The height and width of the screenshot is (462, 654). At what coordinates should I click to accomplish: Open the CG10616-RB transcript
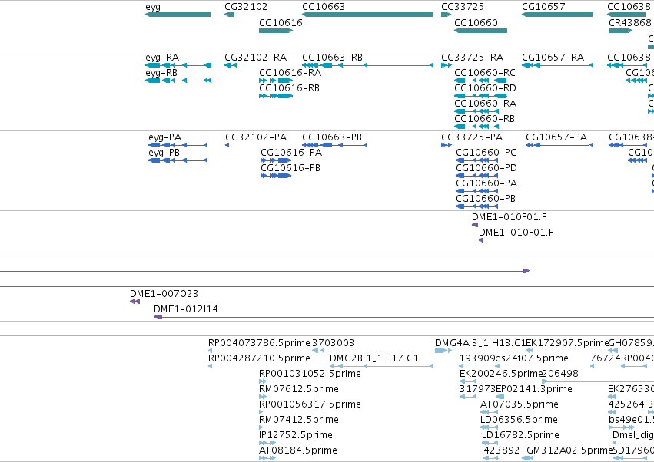[276, 96]
